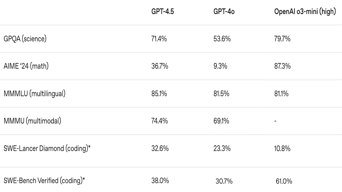Click the MMMU (multimodal) row label

32,121
